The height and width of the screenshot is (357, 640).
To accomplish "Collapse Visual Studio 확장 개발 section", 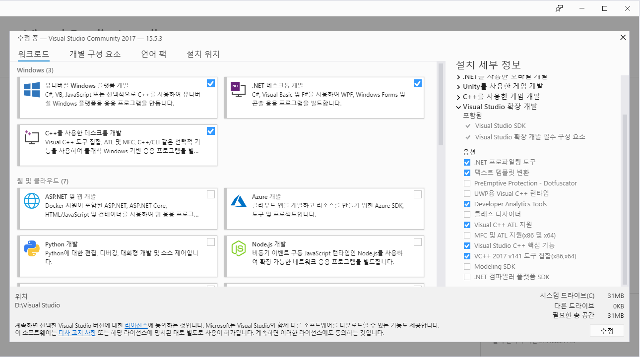I will (458, 107).
